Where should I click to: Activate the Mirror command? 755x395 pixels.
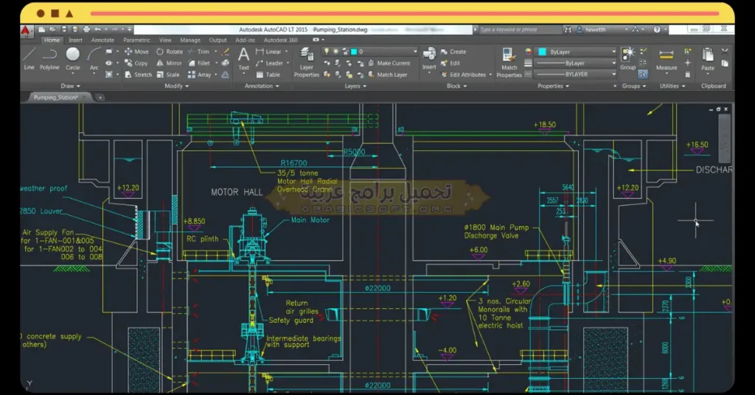point(169,63)
